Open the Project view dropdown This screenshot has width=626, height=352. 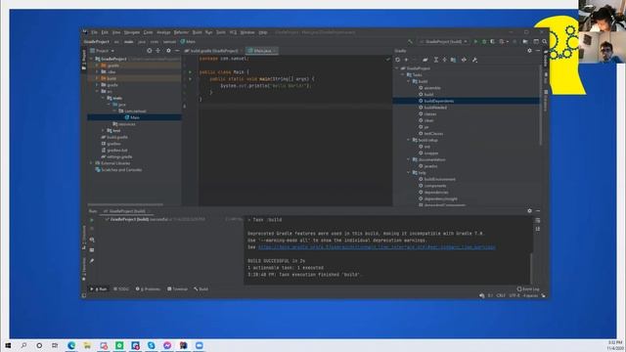click(x=102, y=51)
